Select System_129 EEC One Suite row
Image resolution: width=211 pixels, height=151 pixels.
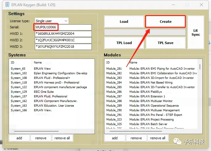pos(52,92)
